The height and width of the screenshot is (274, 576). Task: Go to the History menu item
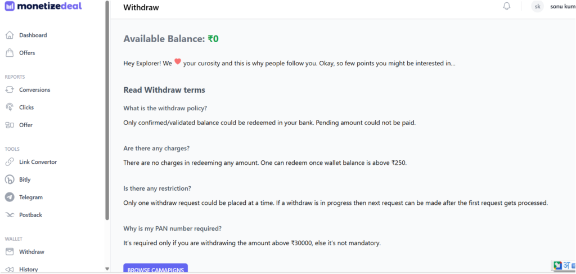[x=28, y=269]
